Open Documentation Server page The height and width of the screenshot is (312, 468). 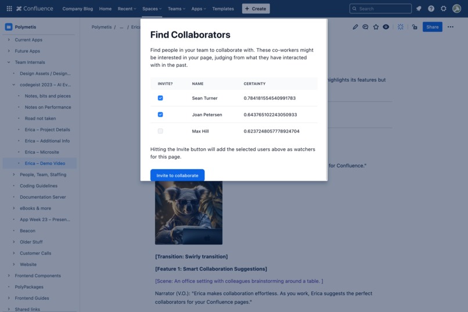click(x=43, y=197)
